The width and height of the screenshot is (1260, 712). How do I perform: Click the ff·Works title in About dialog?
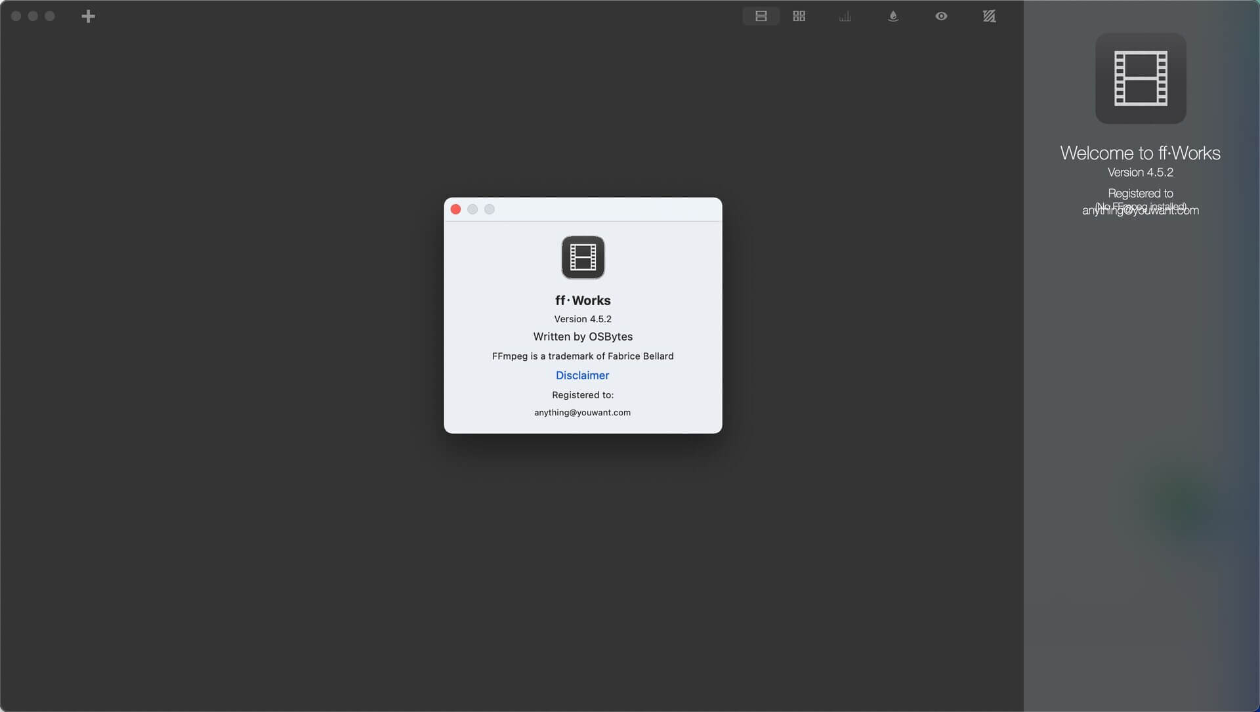click(x=583, y=301)
